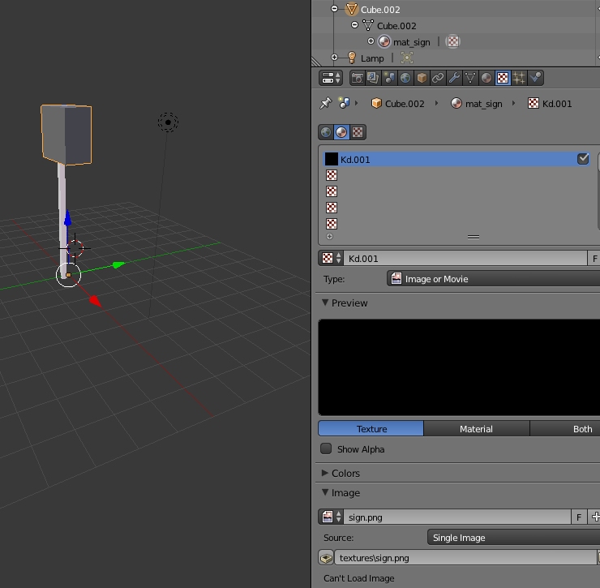The height and width of the screenshot is (588, 600).
Task: Open the image Source dropdown
Action: (512, 538)
